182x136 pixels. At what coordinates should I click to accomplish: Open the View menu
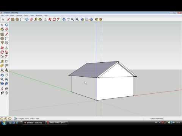coord(12,15)
